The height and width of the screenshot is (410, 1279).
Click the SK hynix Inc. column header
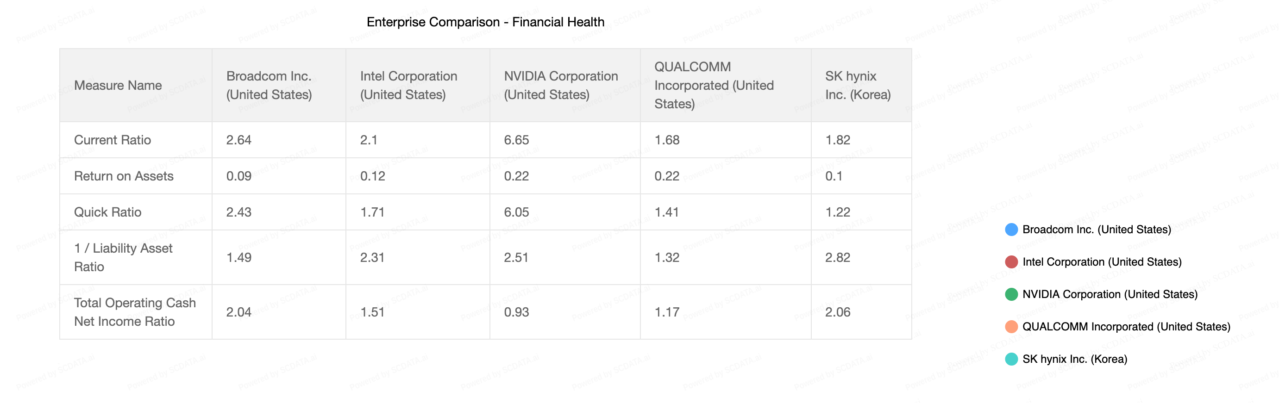pyautogui.click(x=858, y=85)
